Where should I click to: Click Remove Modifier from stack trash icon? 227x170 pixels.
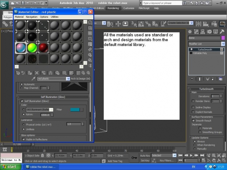213,79
